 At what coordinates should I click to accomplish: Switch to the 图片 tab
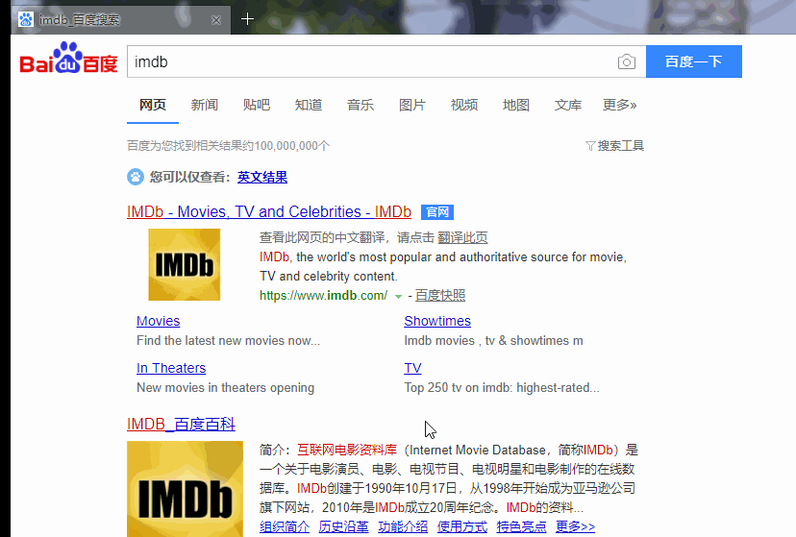pyautogui.click(x=412, y=105)
